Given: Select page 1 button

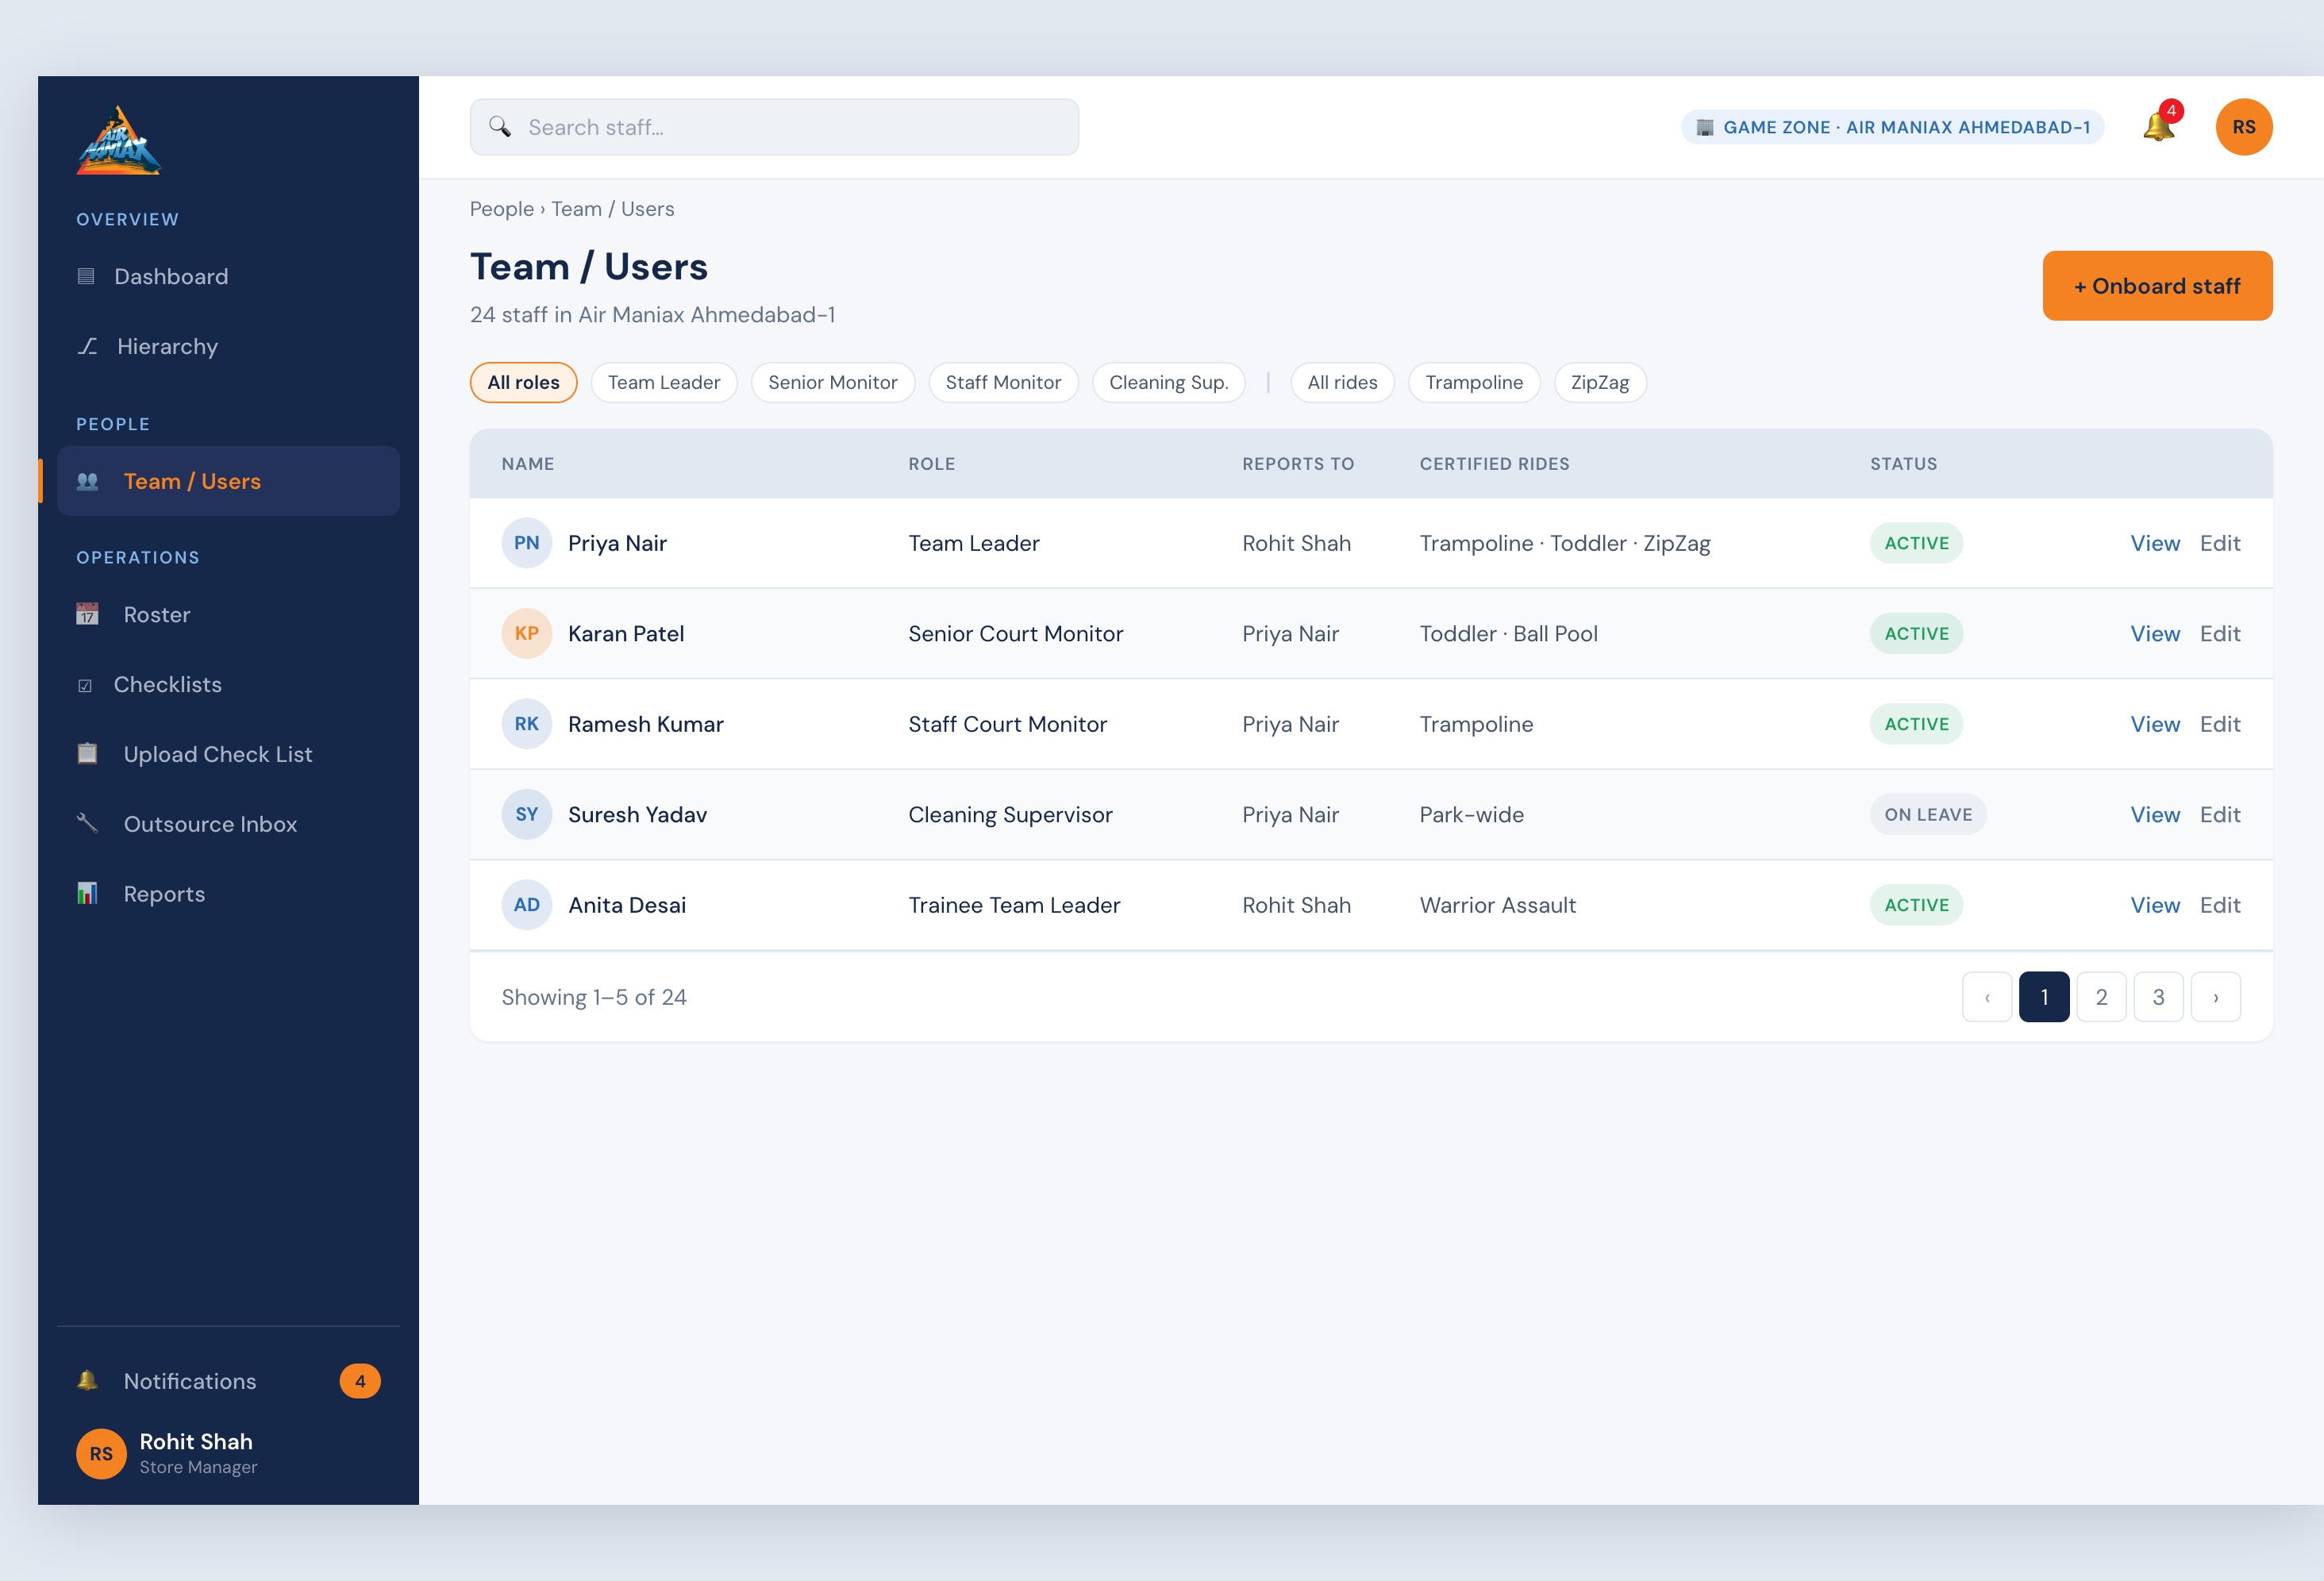Looking at the screenshot, I should [2044, 997].
